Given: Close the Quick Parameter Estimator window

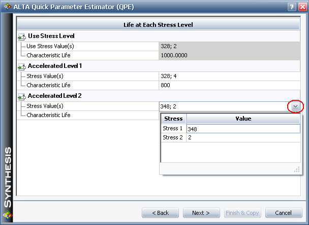Looking at the screenshot, I should click(x=301, y=7).
